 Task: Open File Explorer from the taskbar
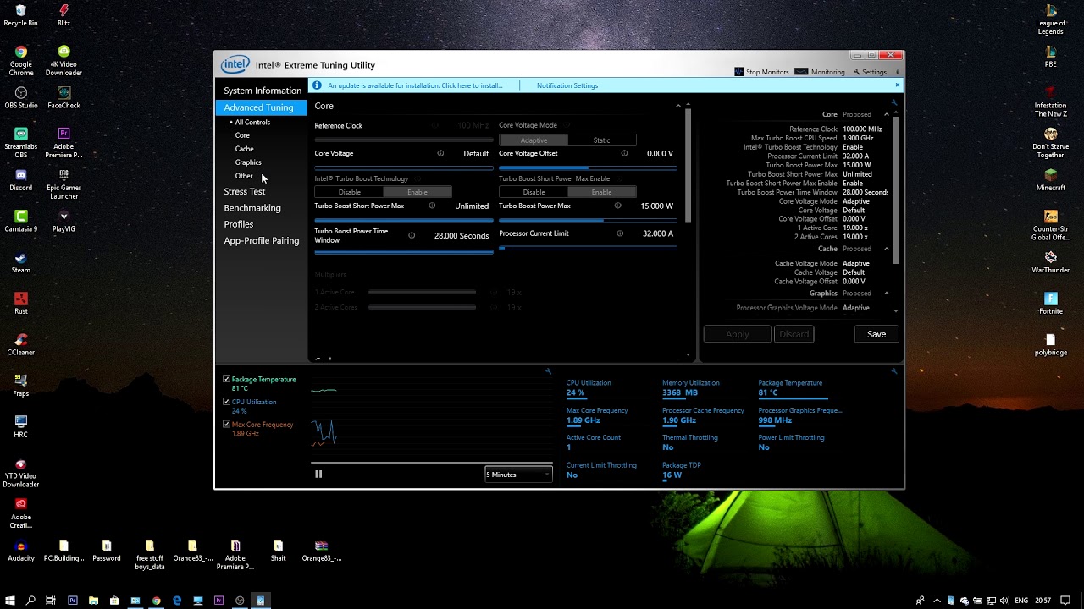93,601
